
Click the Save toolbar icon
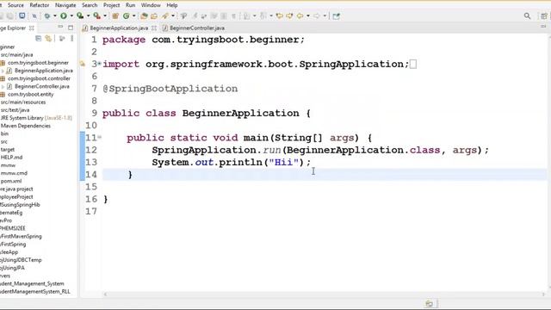(2, 15)
